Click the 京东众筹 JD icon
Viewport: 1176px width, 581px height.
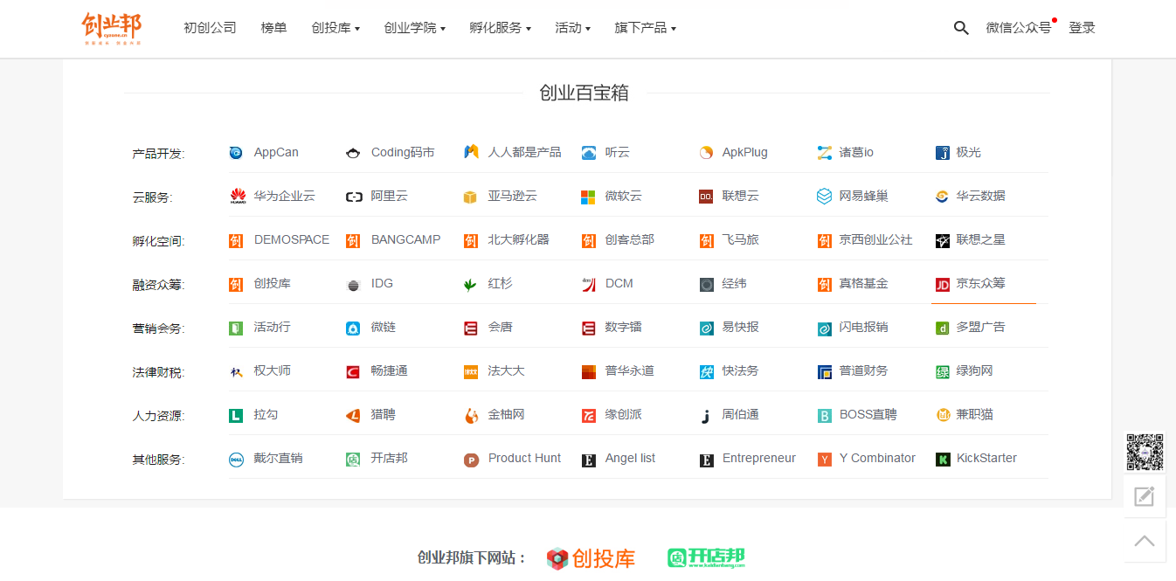point(942,284)
